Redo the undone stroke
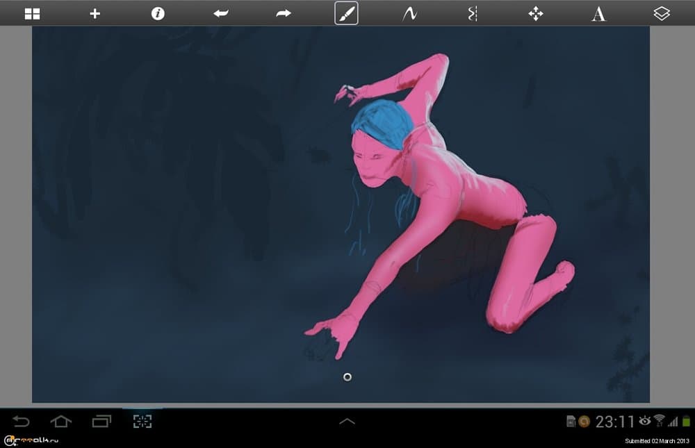Viewport: 695px width, 448px height. pos(283,13)
